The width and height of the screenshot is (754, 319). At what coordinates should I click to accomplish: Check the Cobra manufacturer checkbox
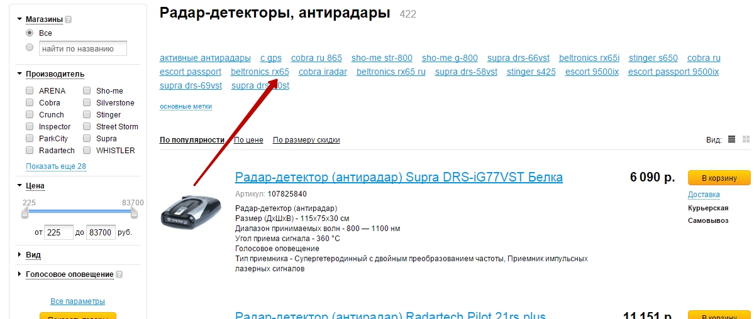point(30,102)
